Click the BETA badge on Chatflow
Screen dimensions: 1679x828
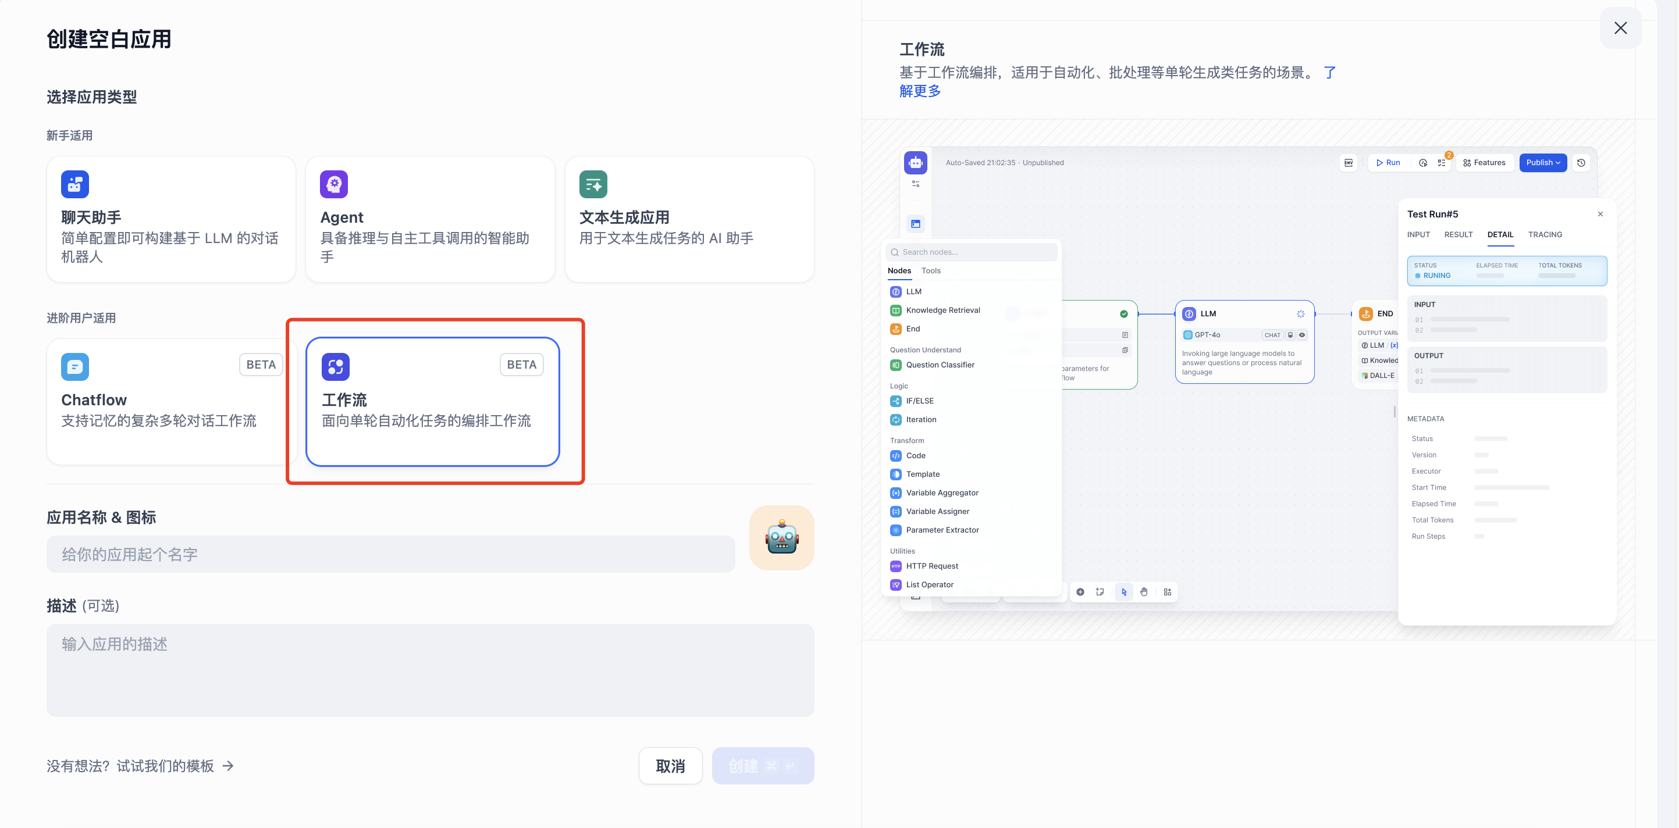pos(261,365)
